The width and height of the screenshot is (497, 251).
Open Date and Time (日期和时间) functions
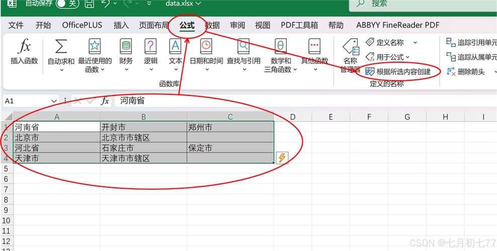(206, 47)
